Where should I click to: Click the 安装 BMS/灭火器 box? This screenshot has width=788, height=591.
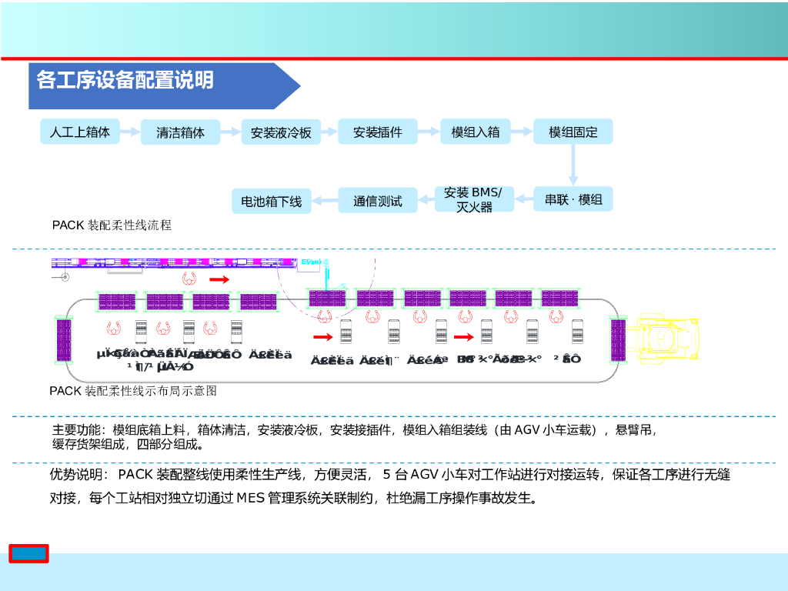point(473,199)
